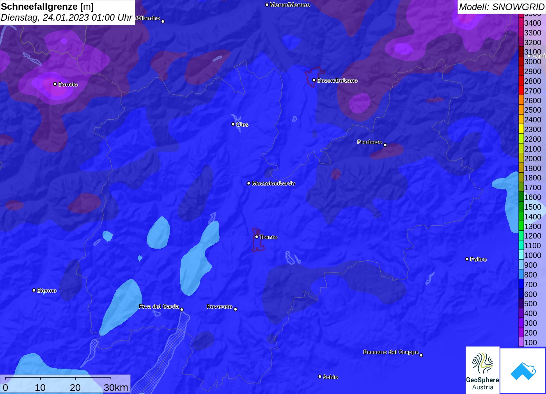Click the "20" scale bar label
Screen dimensions: 546x394
coord(75,387)
